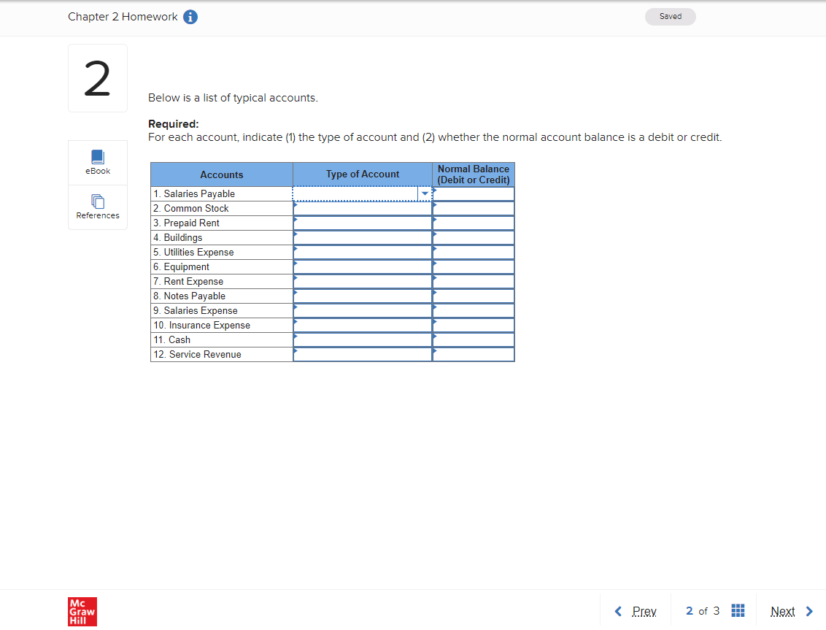Select Type of Account cell for Rent Expense

(363, 282)
